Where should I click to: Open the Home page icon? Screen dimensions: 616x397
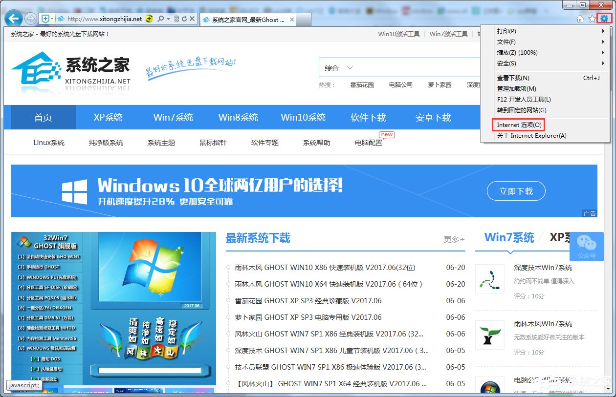(580, 18)
